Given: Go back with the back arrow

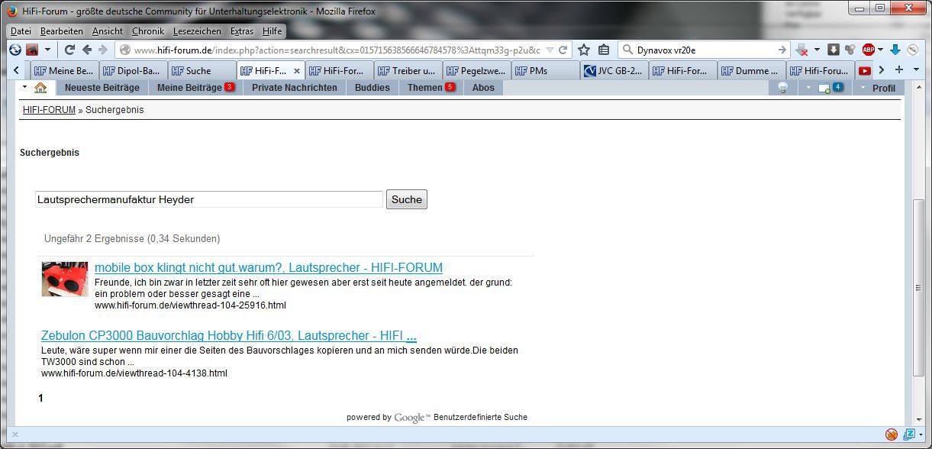Looking at the screenshot, I should tap(87, 50).
